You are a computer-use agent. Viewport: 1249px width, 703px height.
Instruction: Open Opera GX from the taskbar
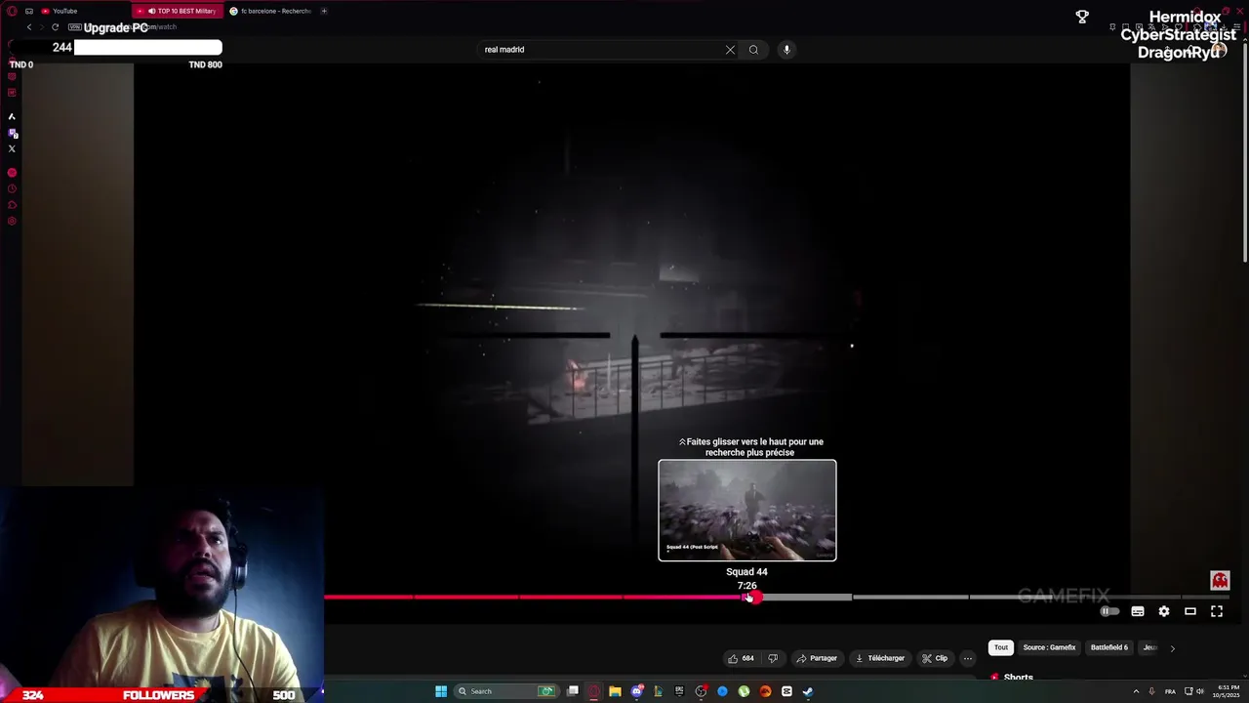coord(593,691)
